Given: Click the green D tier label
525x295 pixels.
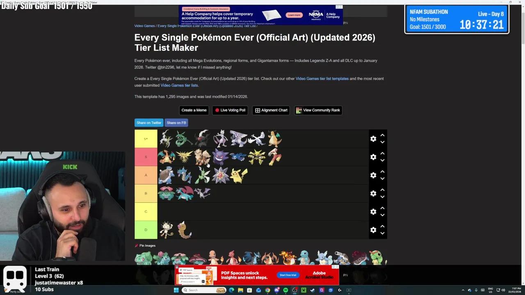Looking at the screenshot, I should (x=146, y=230).
